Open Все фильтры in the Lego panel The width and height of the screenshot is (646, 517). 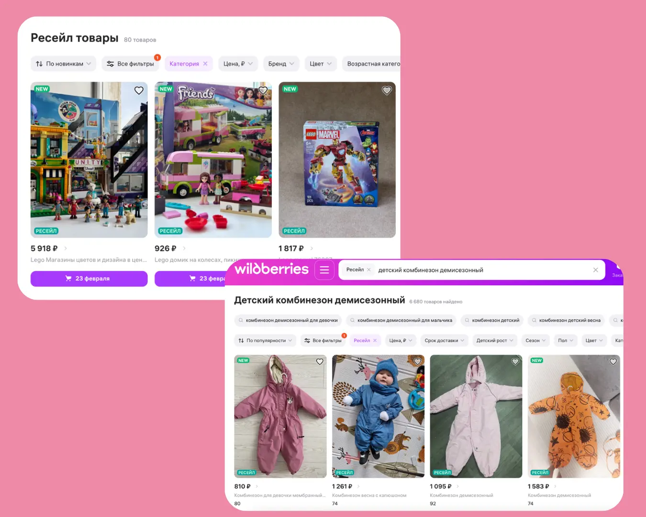(x=131, y=64)
